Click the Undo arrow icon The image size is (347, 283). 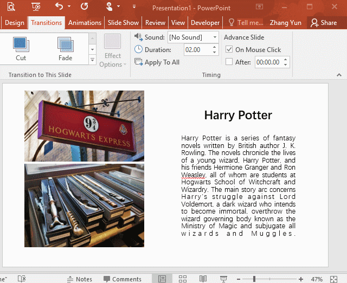point(59,6)
